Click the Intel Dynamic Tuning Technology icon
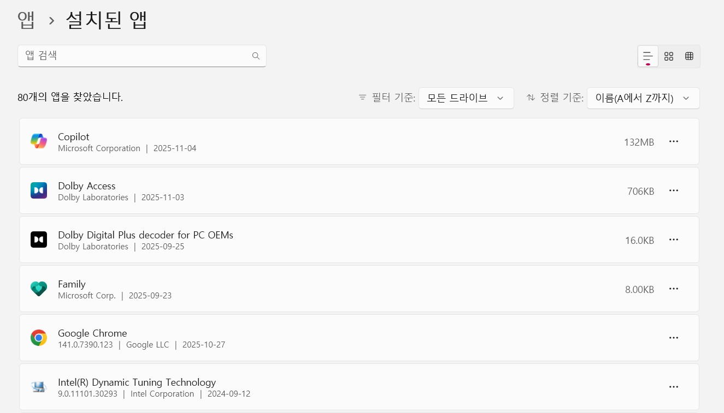Viewport: 724px width, 413px height. point(38,386)
